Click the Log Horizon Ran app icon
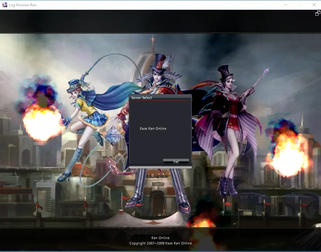 (4, 5)
